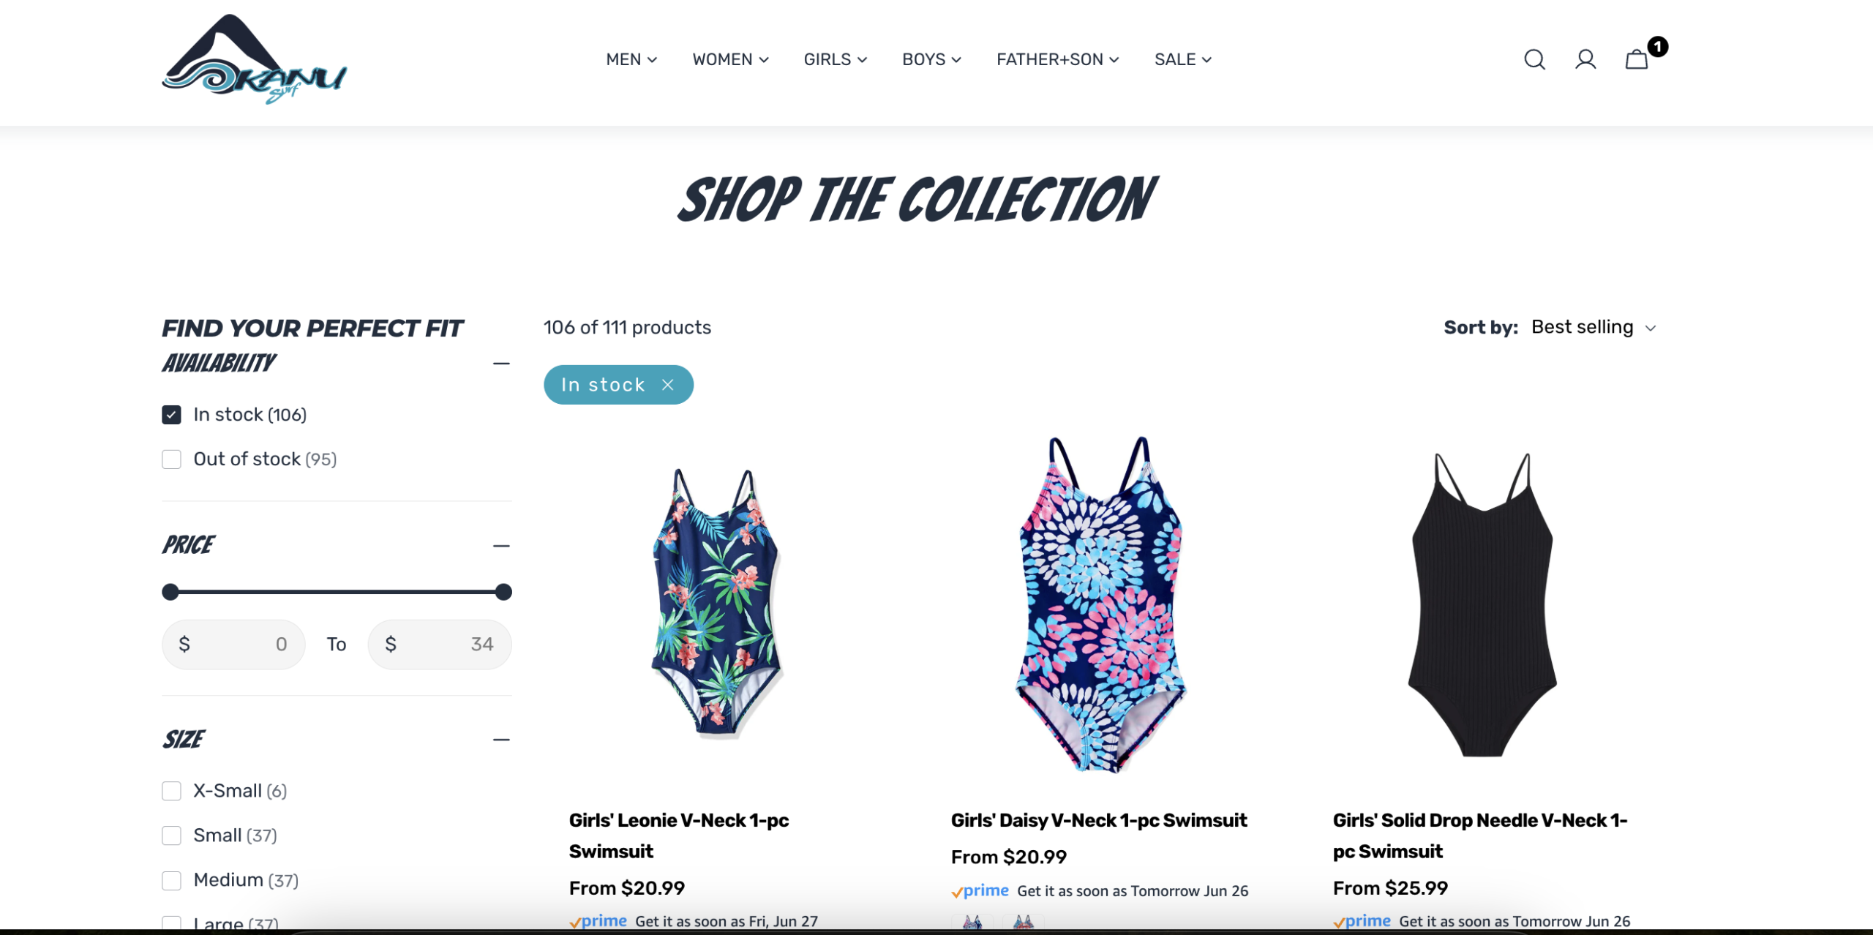Open the SALE navigation menu
Screen dimensions: 1873x935
(1182, 59)
